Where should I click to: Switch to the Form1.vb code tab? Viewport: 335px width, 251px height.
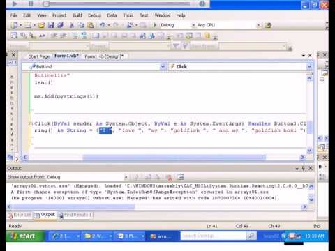click(66, 56)
